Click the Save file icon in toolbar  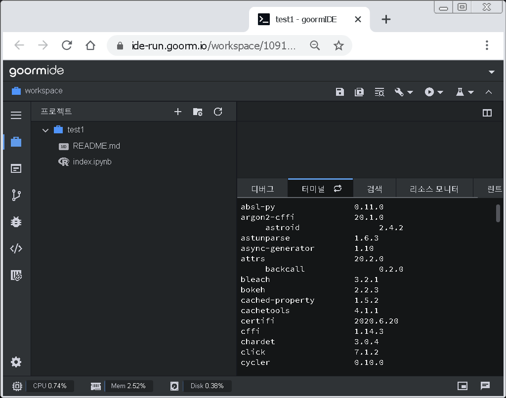(x=340, y=92)
